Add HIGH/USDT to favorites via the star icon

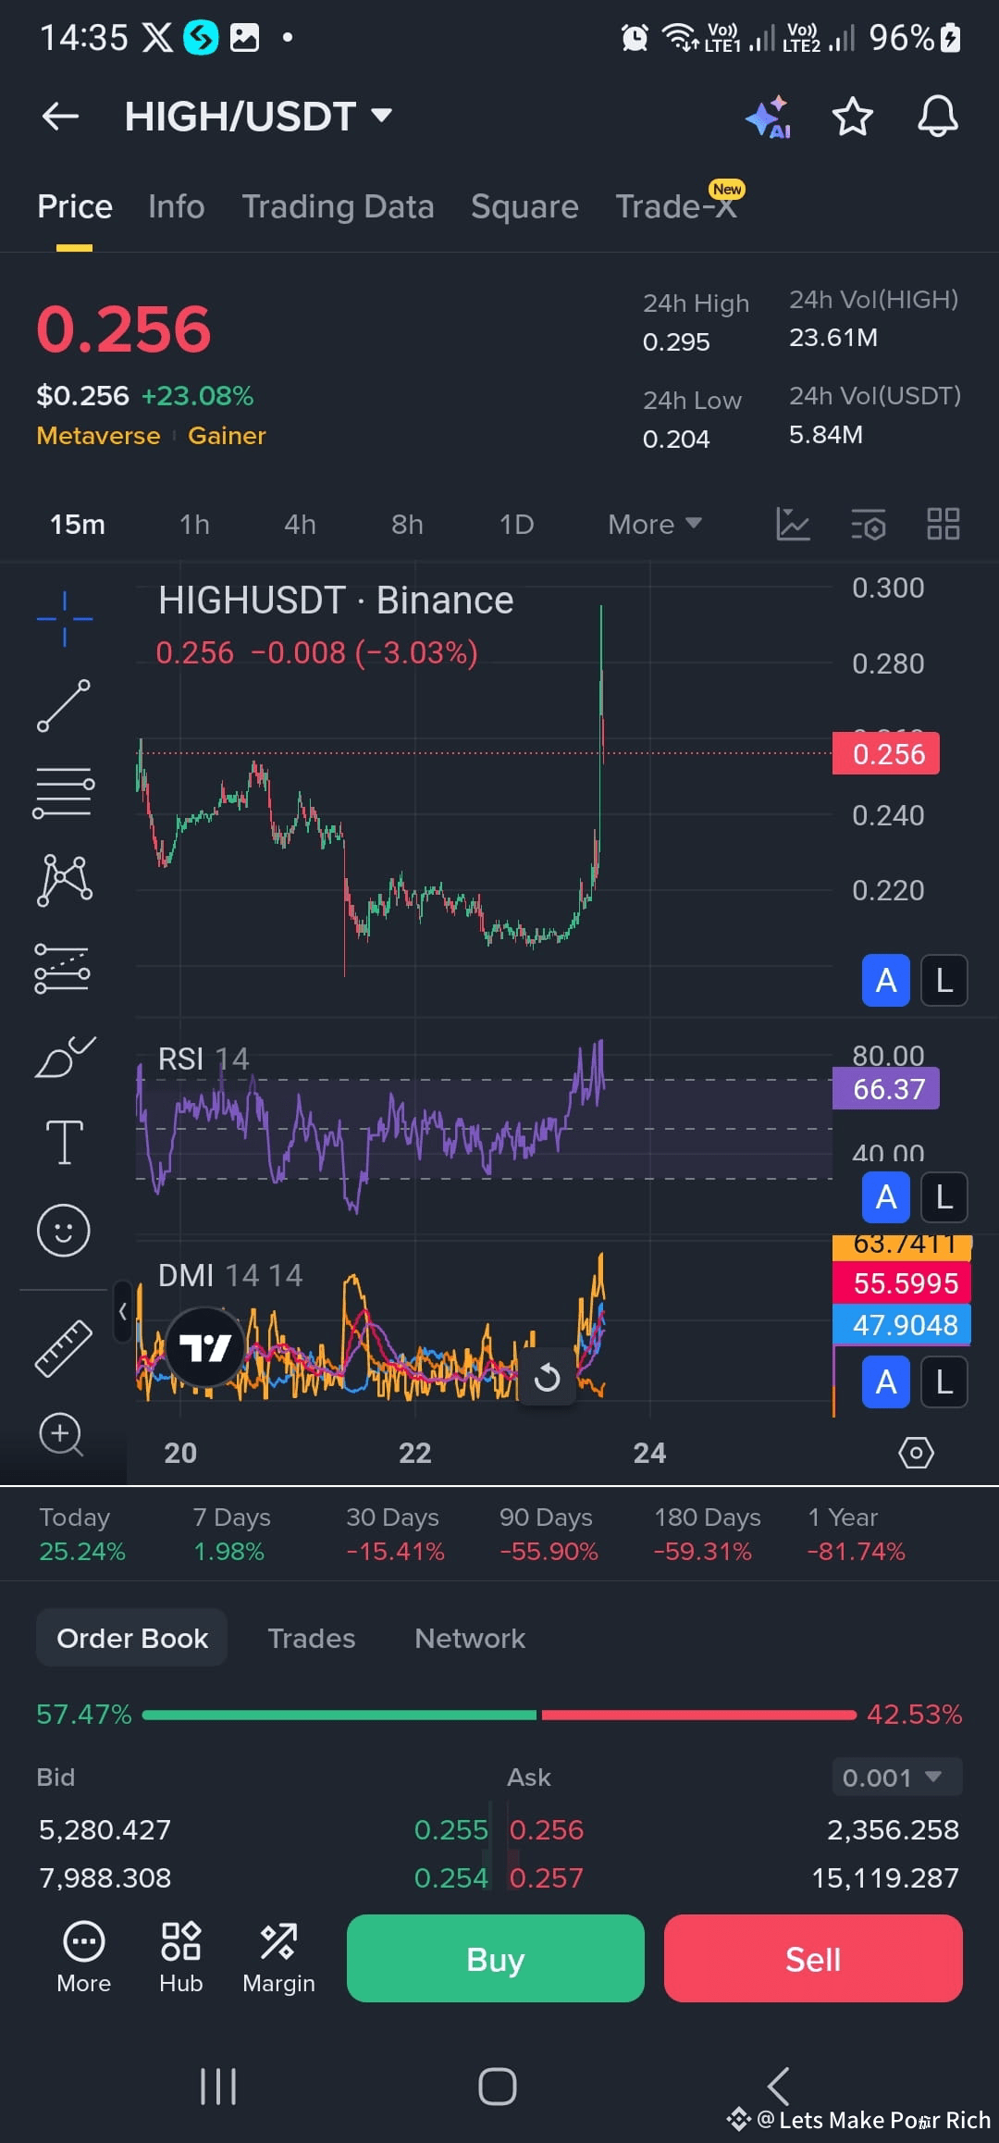852,117
